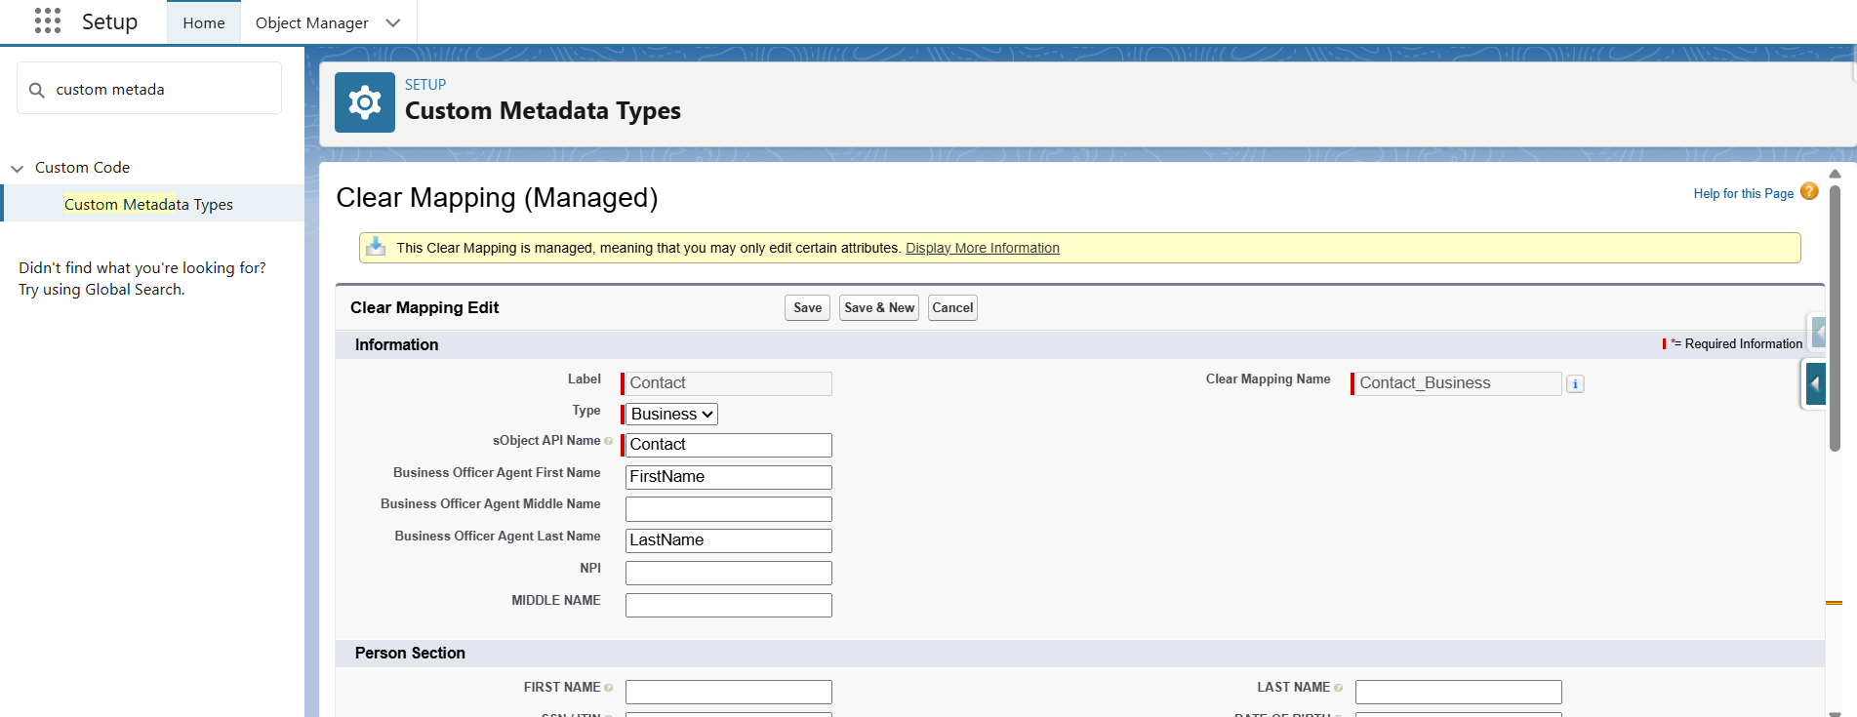Open the Help for this Page link
Screen dimensions: 1857x717
point(1744,193)
